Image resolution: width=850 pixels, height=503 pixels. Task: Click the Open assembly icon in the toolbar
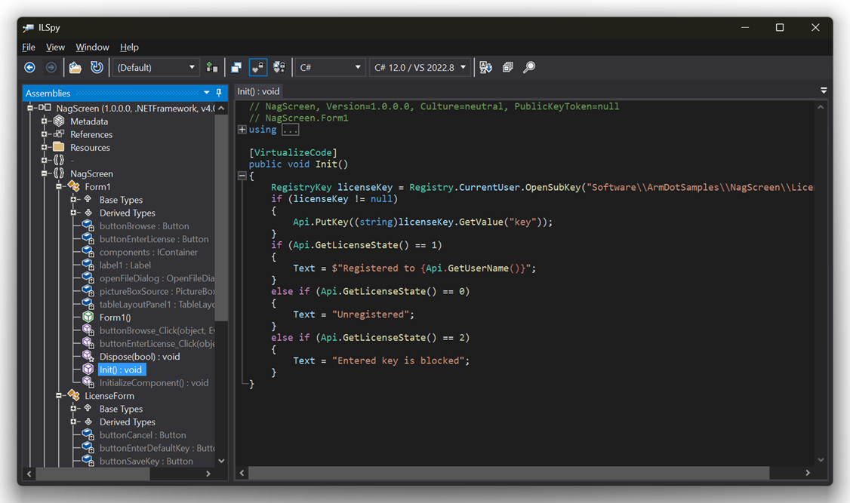point(75,67)
